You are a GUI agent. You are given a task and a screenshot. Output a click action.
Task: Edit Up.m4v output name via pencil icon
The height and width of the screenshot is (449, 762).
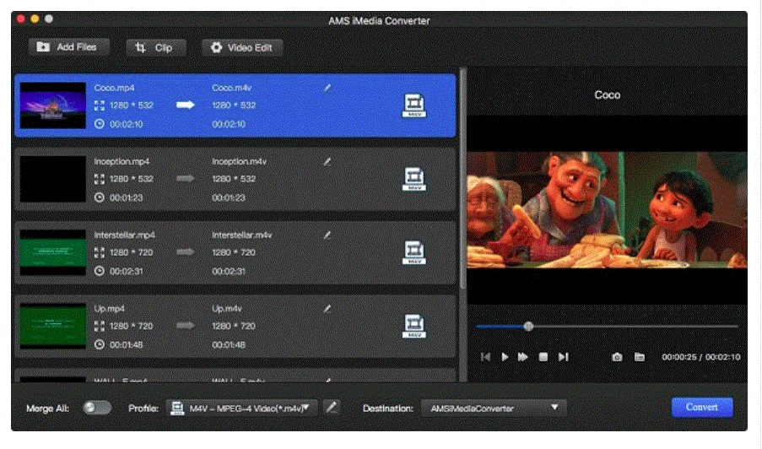coord(327,309)
